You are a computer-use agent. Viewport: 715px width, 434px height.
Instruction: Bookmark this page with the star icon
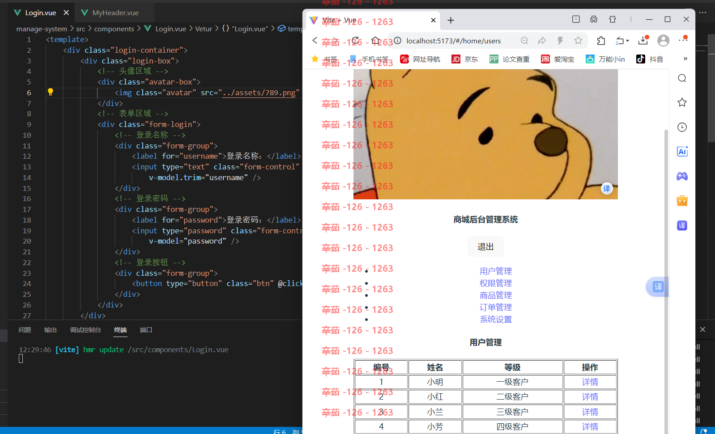coord(579,41)
